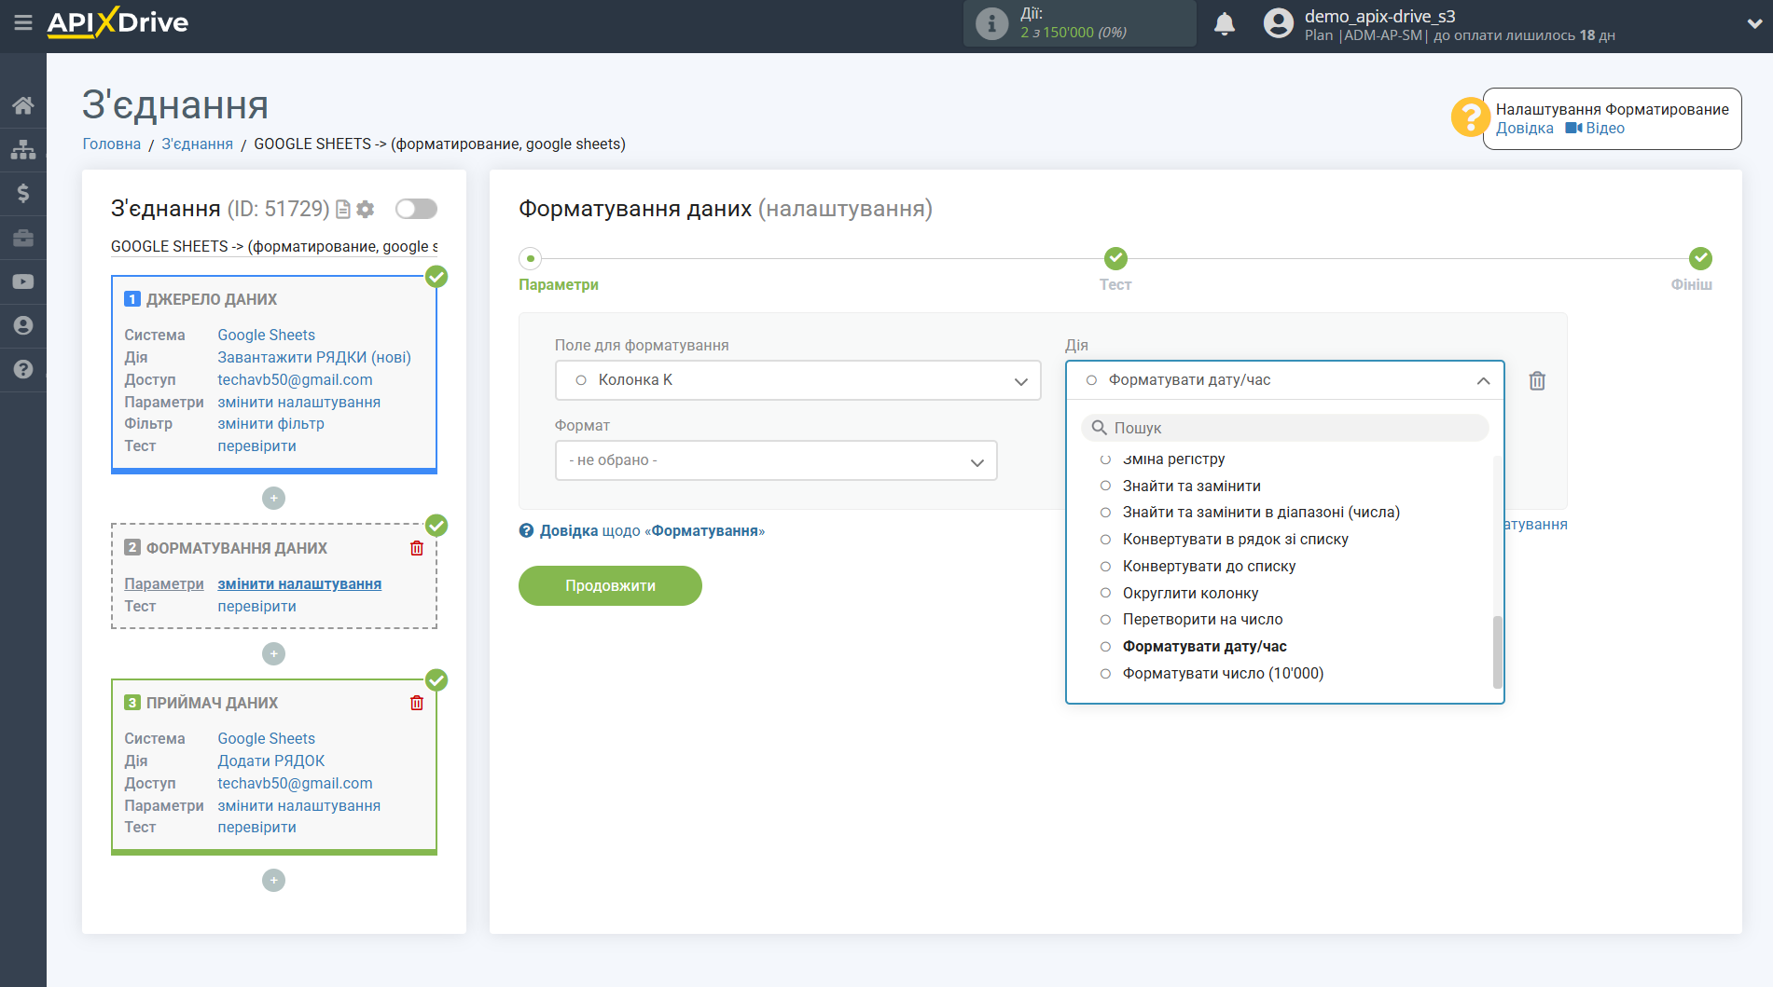Screen dimensions: 1773x987
Task: Select Знайти та замінити в діапазоні (числа)
Action: 1261,512
